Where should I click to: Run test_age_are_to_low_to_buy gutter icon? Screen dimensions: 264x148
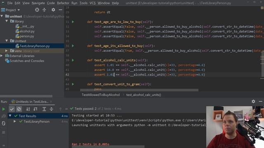click(x=73, y=22)
